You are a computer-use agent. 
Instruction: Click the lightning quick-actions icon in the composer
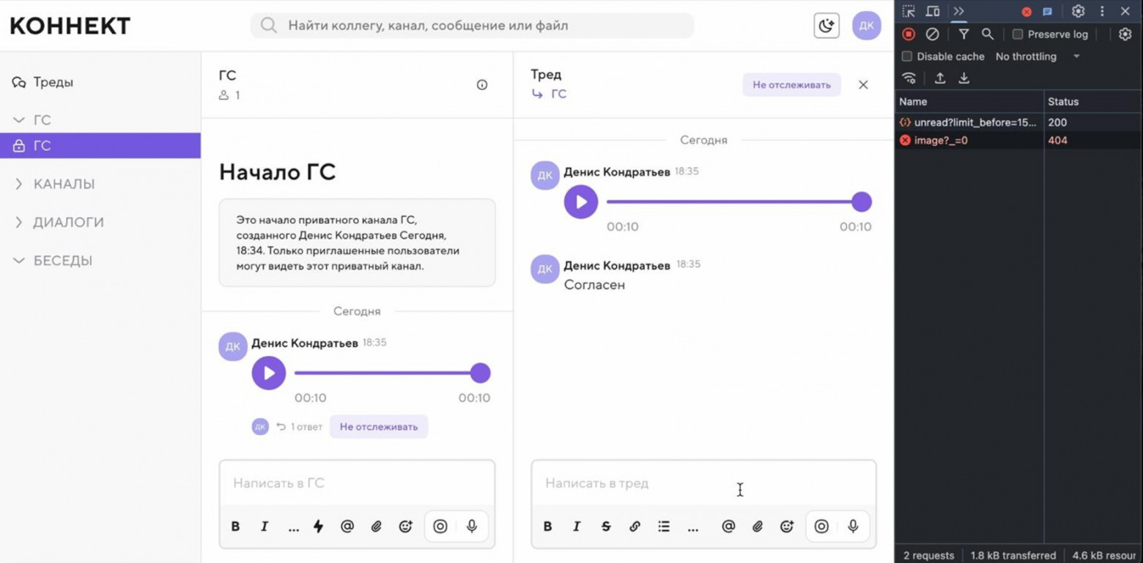[x=318, y=526]
